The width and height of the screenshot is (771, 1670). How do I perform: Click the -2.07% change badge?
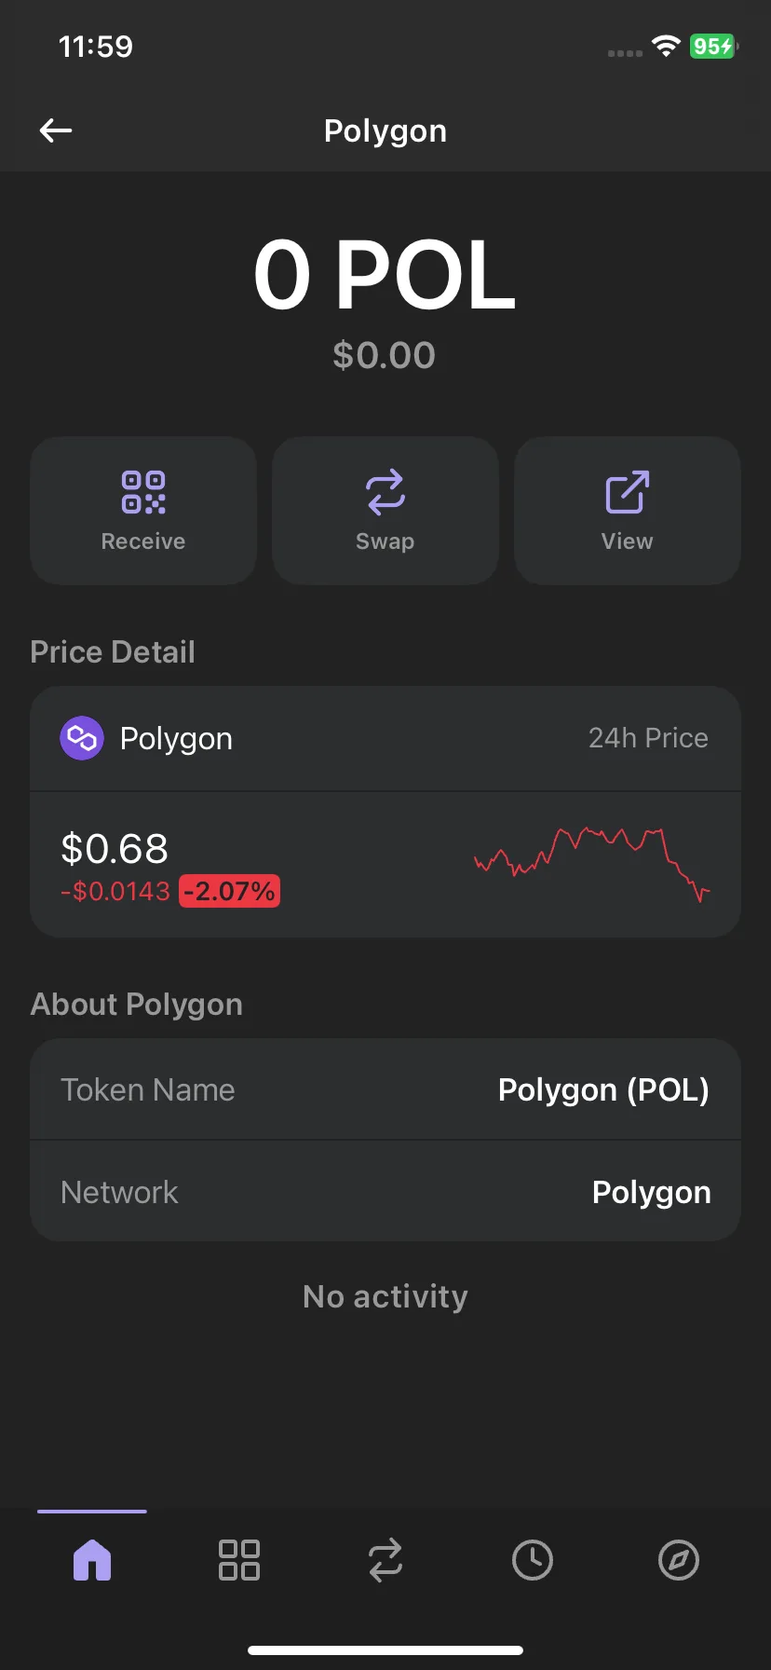[x=229, y=892]
